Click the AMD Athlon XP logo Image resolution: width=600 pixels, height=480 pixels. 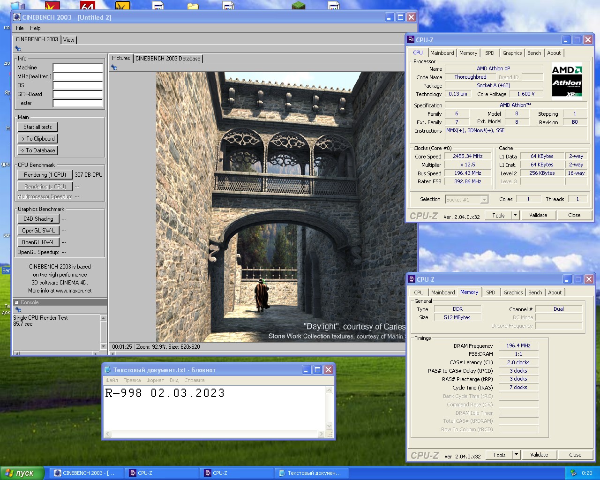click(567, 81)
